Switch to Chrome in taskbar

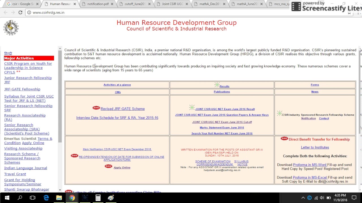pyautogui.click(x=72, y=198)
